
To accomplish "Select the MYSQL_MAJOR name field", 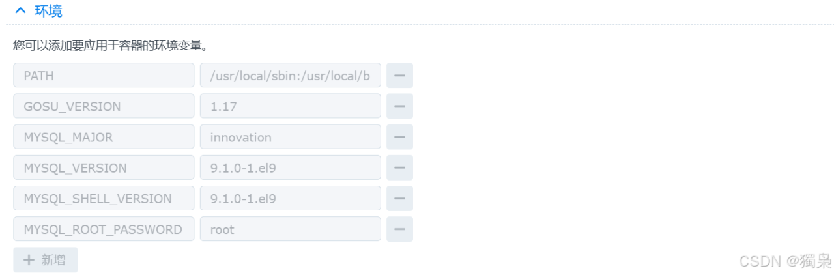I will (x=104, y=137).
